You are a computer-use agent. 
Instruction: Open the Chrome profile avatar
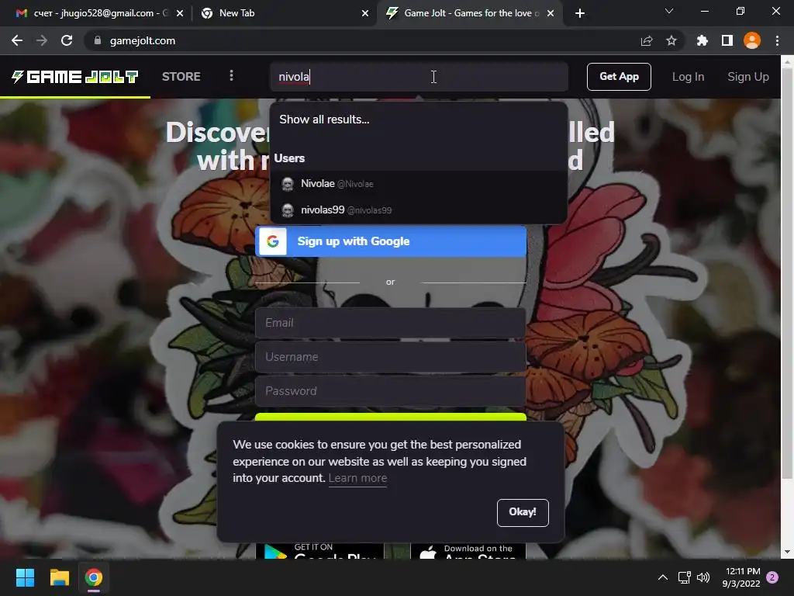tap(752, 40)
